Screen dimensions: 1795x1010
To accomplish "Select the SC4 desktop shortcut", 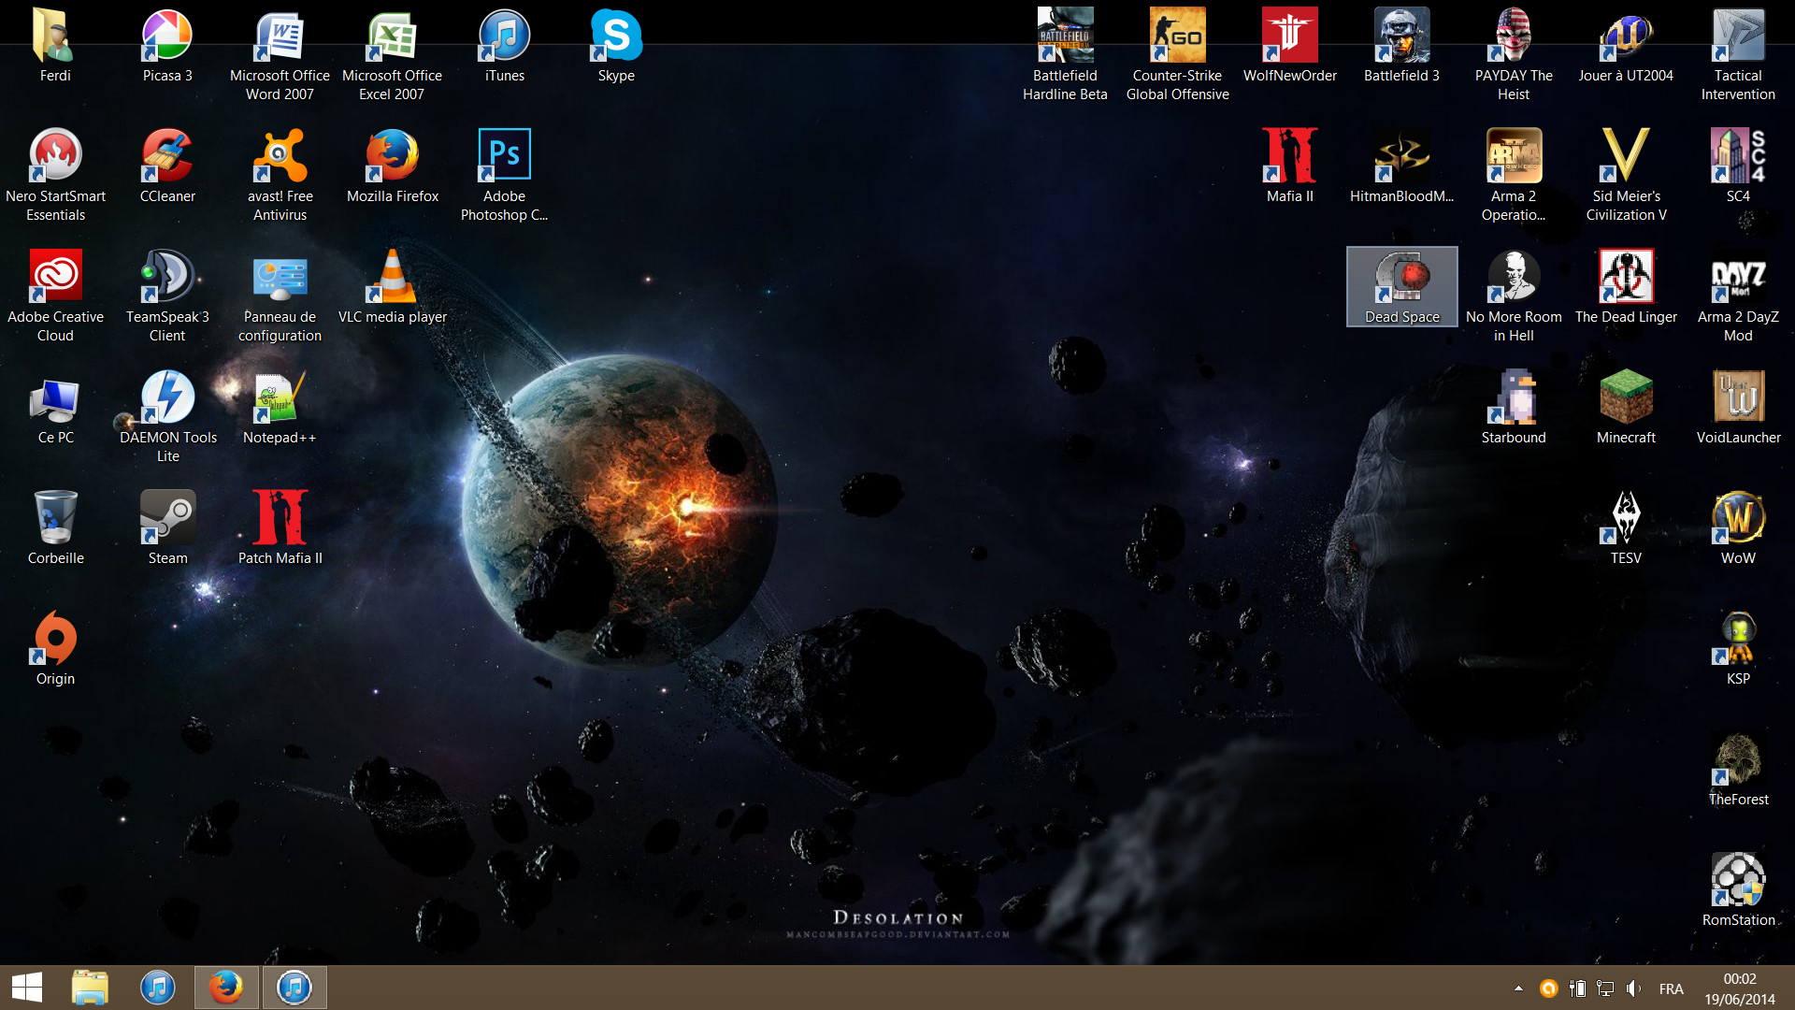I will (1738, 166).
